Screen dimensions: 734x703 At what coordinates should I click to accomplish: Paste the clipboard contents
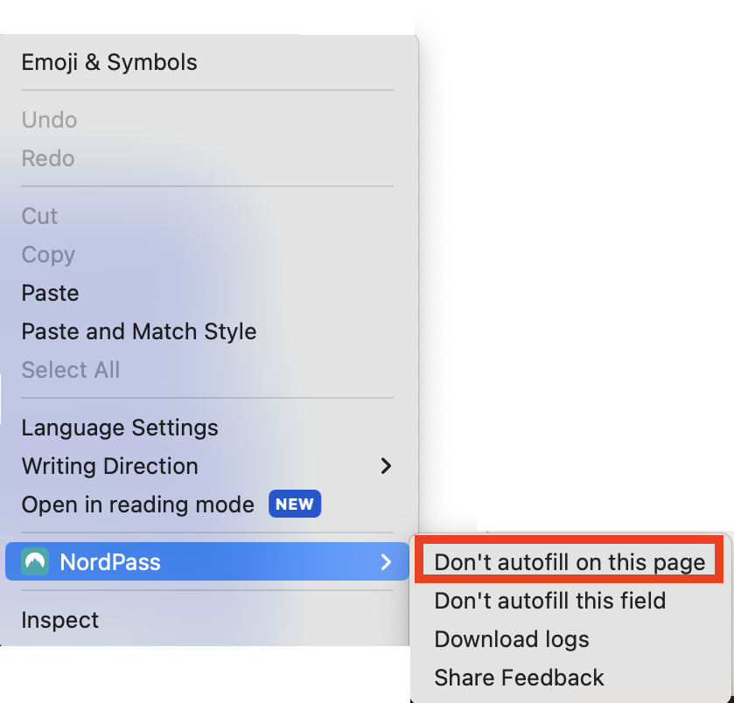(50, 293)
